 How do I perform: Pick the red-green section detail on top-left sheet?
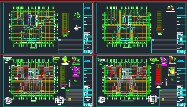pyautogui.click(x=77, y=16)
